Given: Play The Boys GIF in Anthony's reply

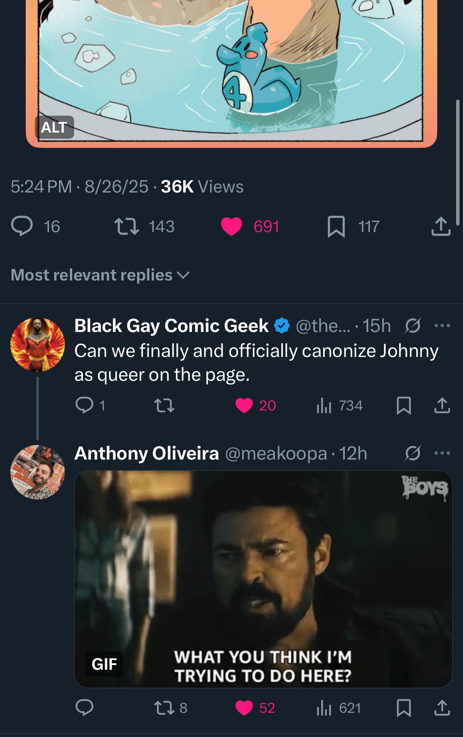Looking at the screenshot, I should coord(263,579).
